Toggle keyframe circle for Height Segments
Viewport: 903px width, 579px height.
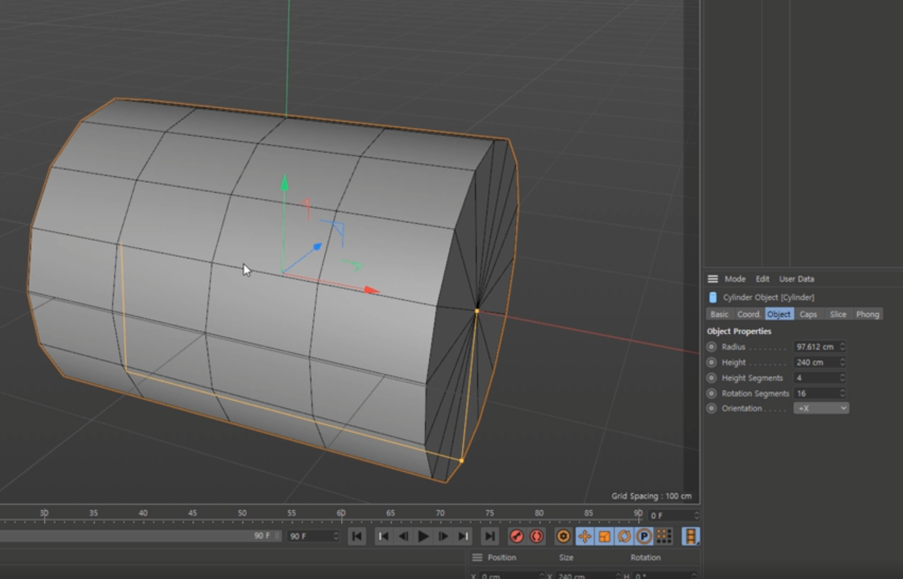711,378
